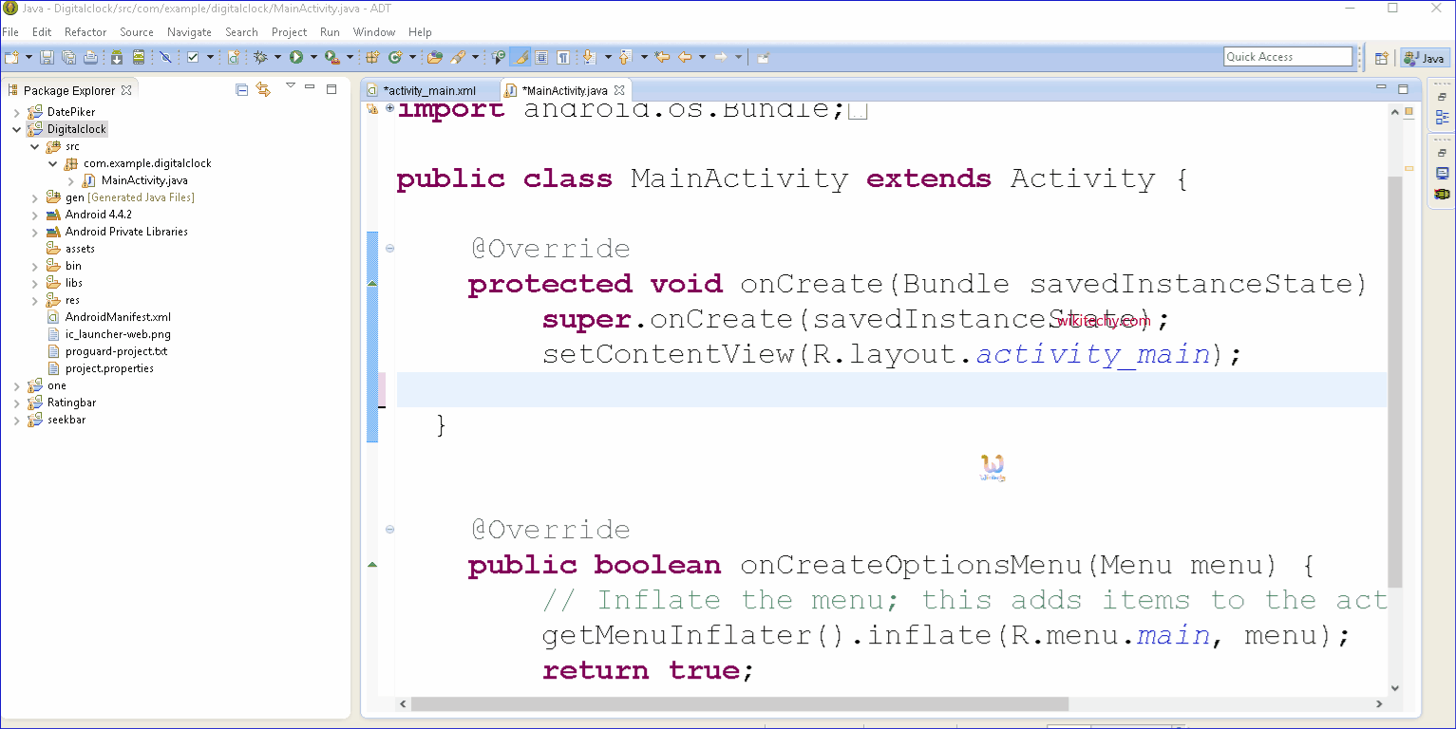Toggle Show Whitespace Characters pilcrow button

click(563, 58)
